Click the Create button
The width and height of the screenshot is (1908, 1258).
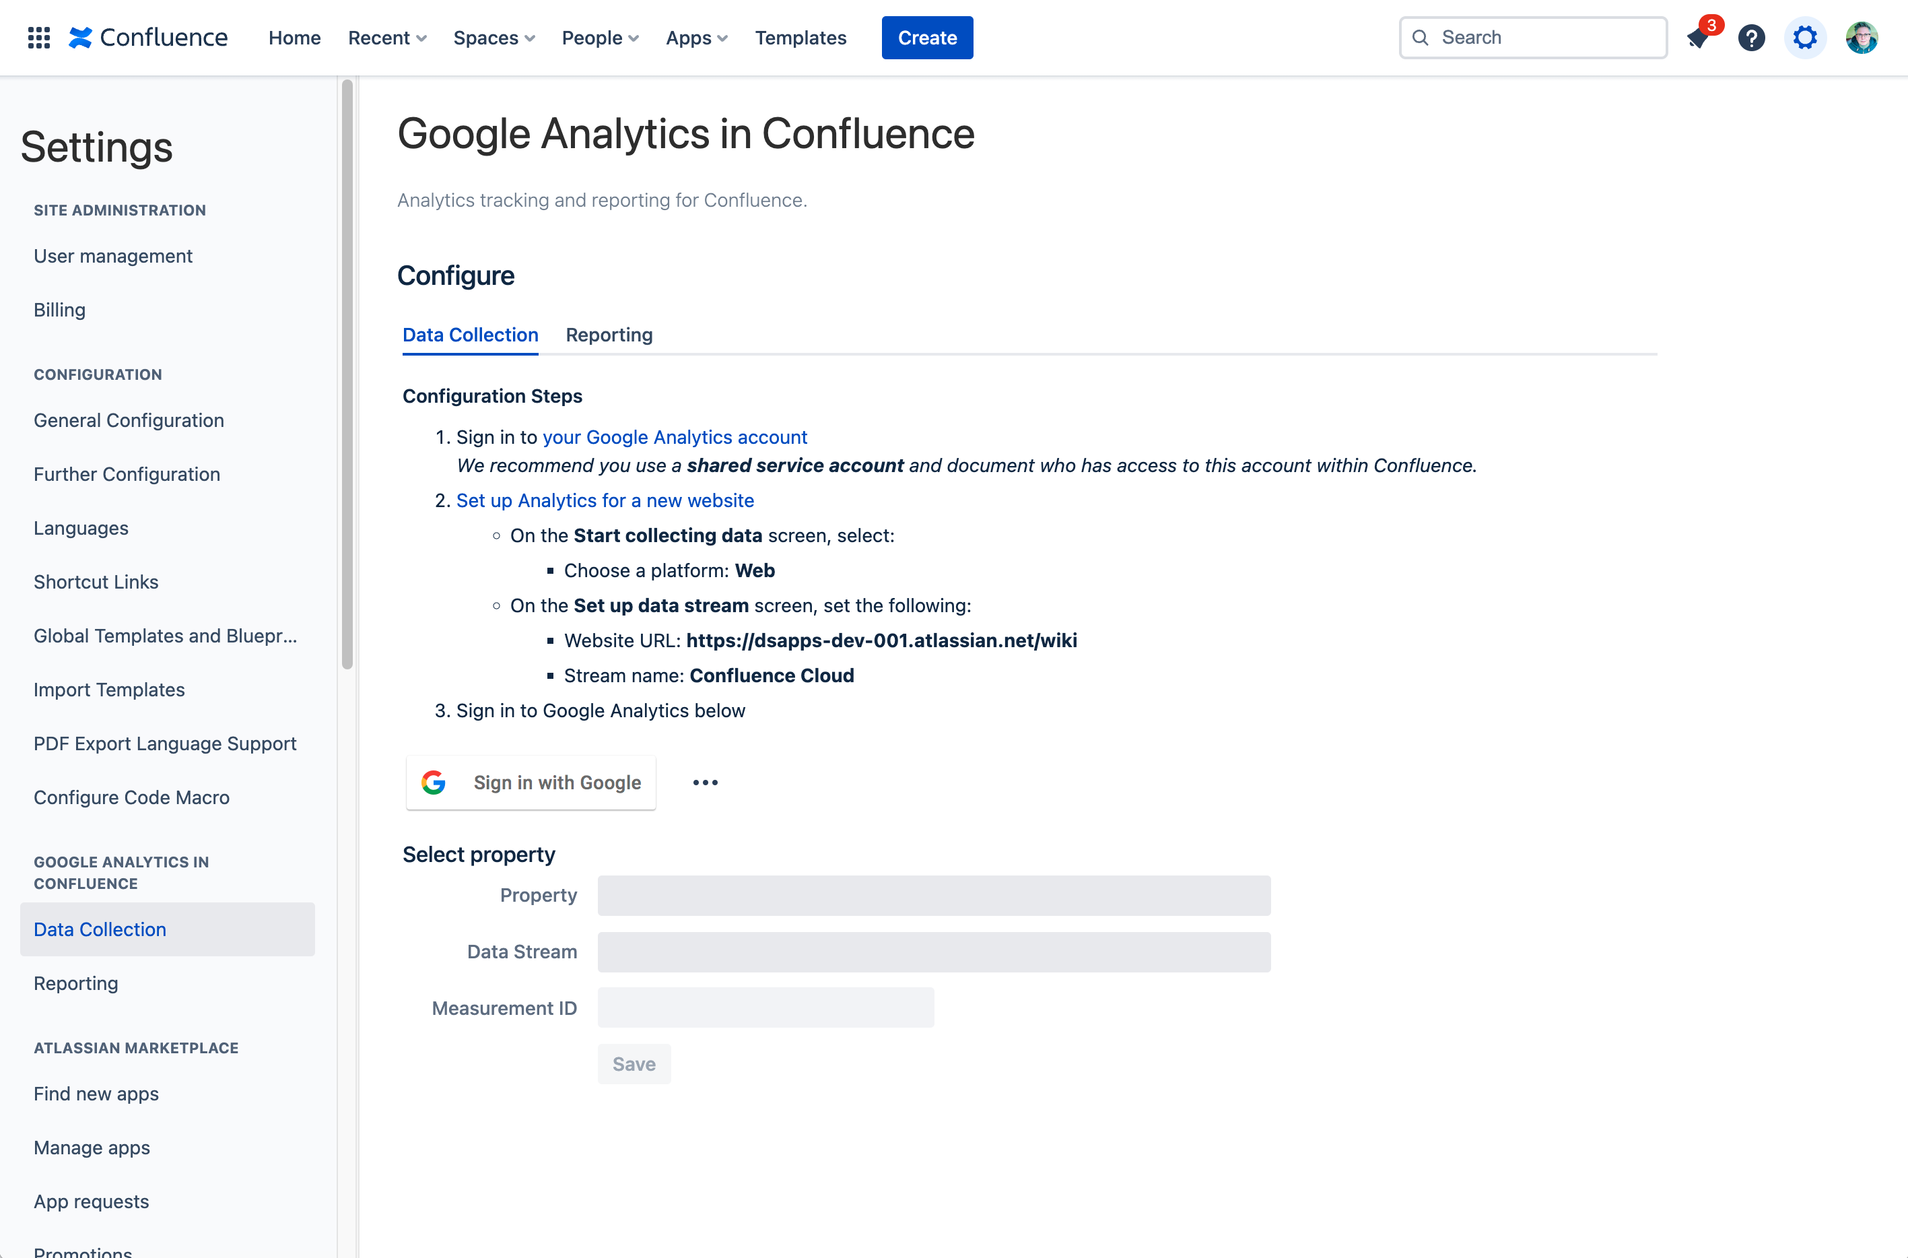(x=926, y=37)
